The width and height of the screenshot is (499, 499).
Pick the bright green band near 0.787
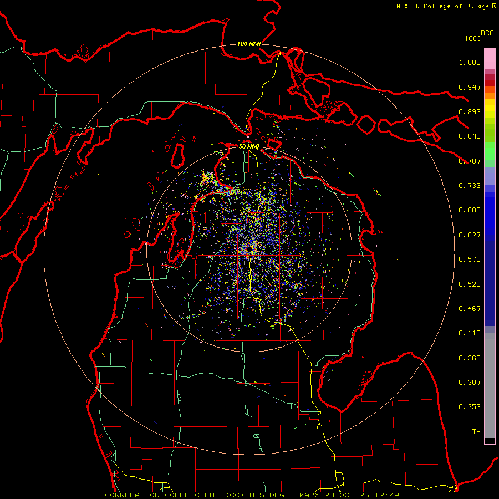pos(490,151)
